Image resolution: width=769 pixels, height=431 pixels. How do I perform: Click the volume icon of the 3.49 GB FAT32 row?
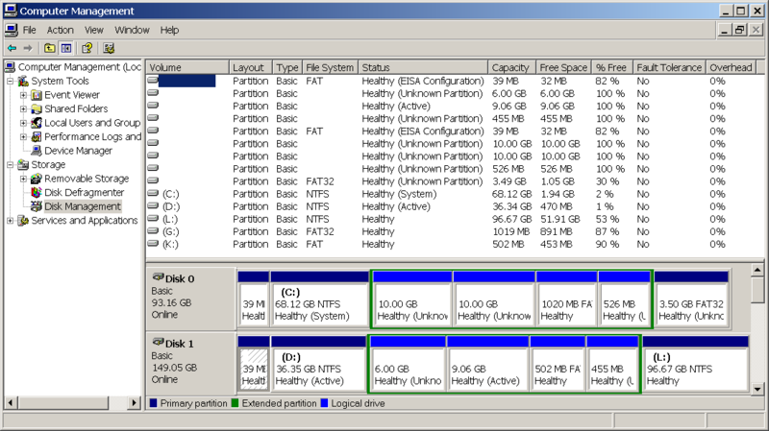pos(153,180)
